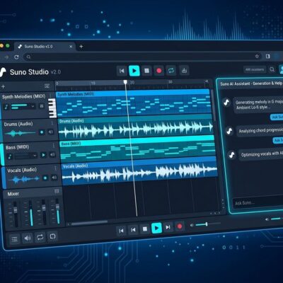Mute the Vocals track speaker
This screenshot has width=283, height=283.
(54, 178)
